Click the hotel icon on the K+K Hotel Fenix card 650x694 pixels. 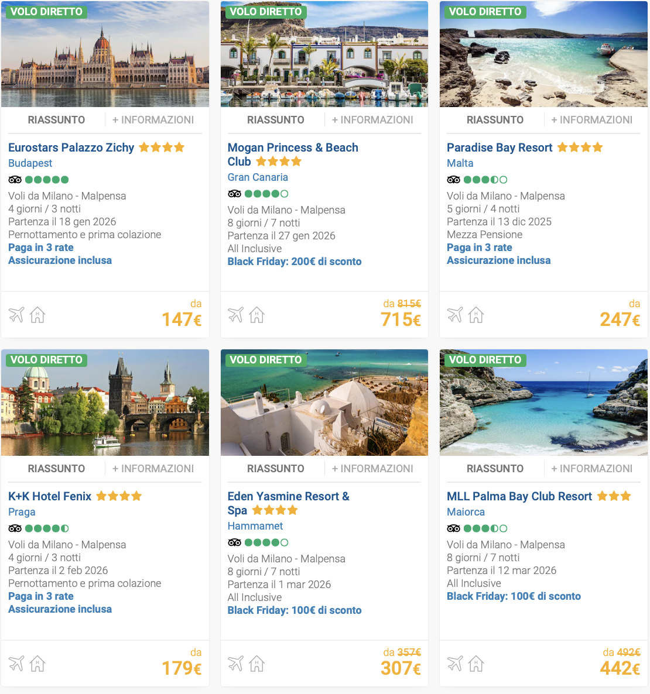(37, 664)
